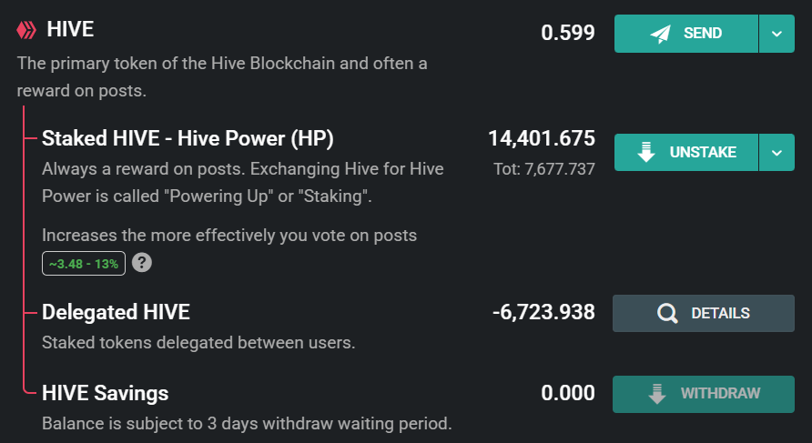
Task: Expand the dropdown arrow beside Unstake
Action: pos(776,153)
